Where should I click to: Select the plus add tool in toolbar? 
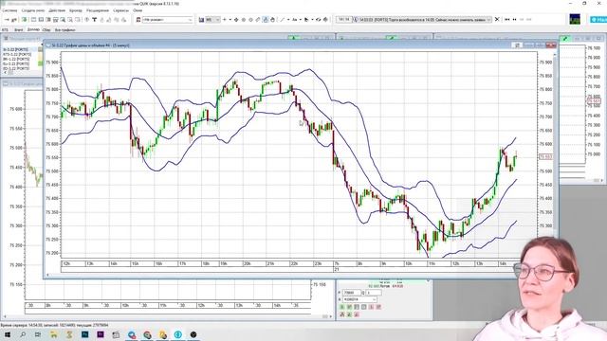click(x=225, y=20)
